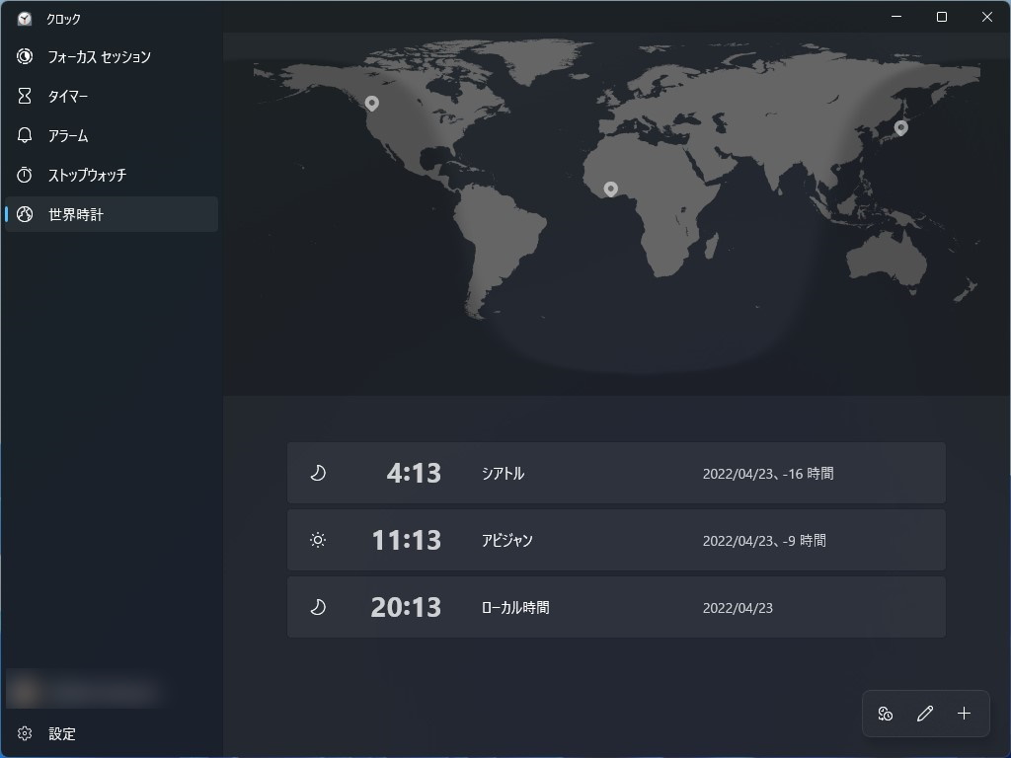Image resolution: width=1011 pixels, height=758 pixels.
Task: Open the blurred user account entry
Action: (x=84, y=692)
